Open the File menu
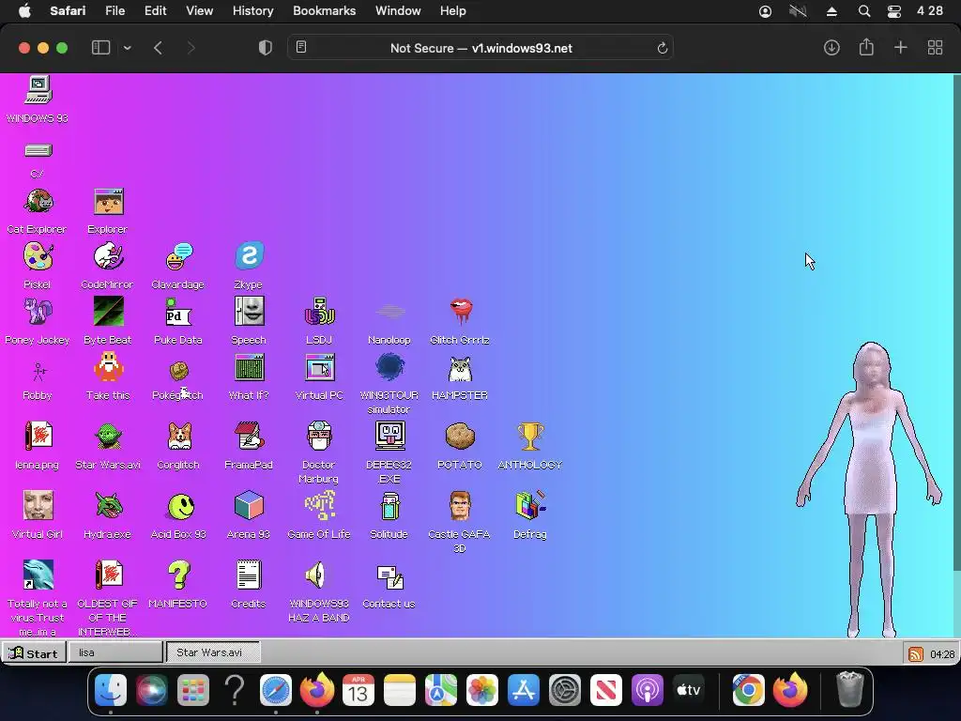This screenshot has width=961, height=721. pos(114,11)
